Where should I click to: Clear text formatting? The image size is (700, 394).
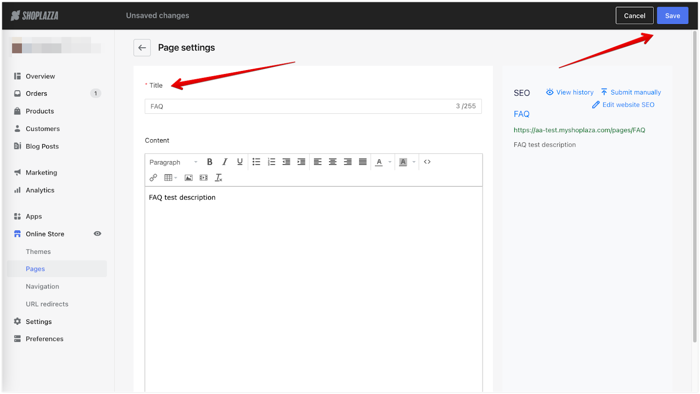click(219, 178)
